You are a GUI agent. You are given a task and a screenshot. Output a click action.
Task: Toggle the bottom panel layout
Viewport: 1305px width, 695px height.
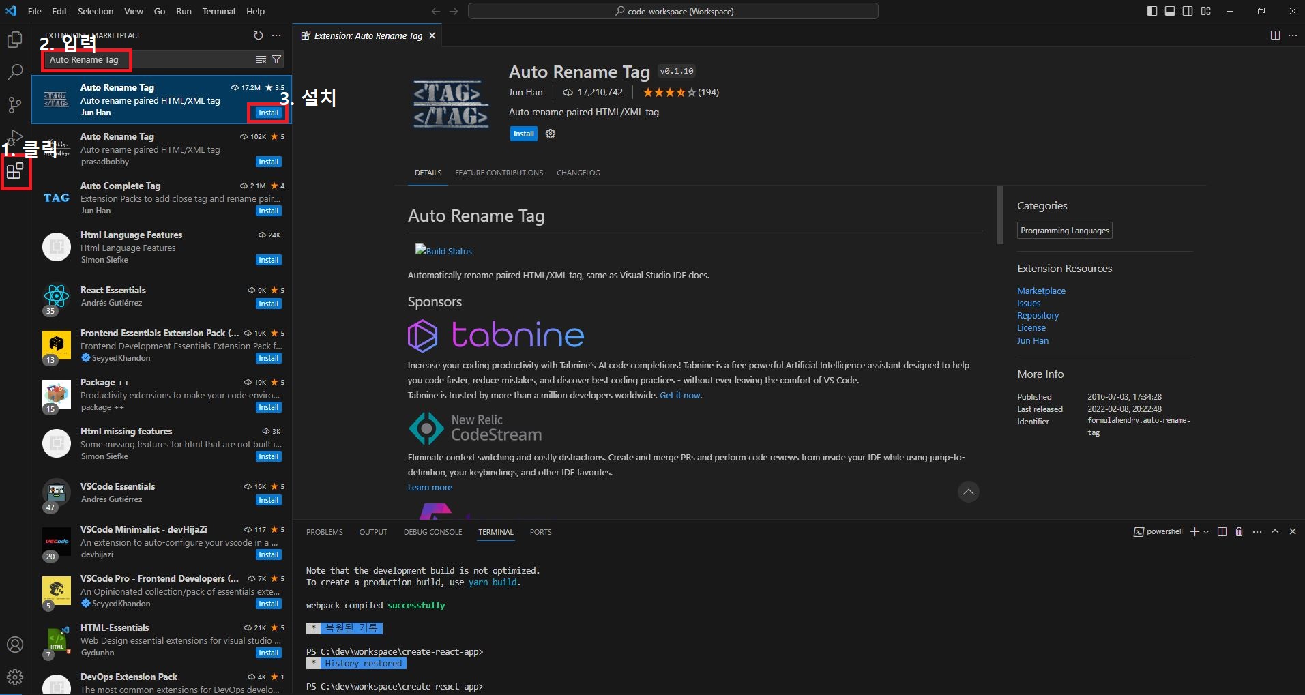(x=1170, y=11)
